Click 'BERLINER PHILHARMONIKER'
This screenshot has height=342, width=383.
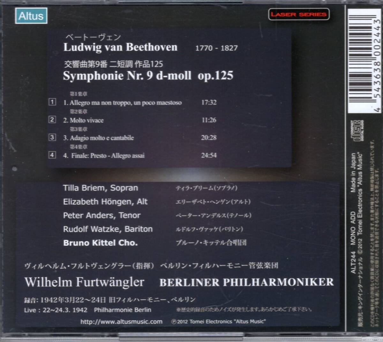(x=247, y=283)
